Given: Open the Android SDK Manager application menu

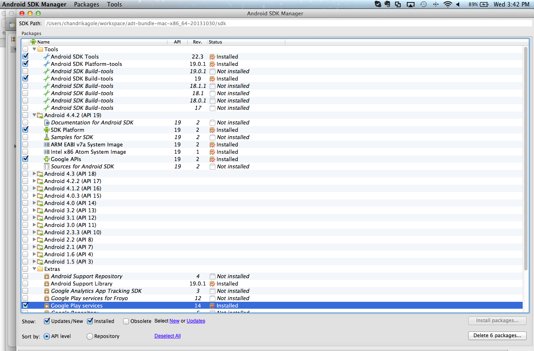Looking at the screenshot, I should point(35,4).
